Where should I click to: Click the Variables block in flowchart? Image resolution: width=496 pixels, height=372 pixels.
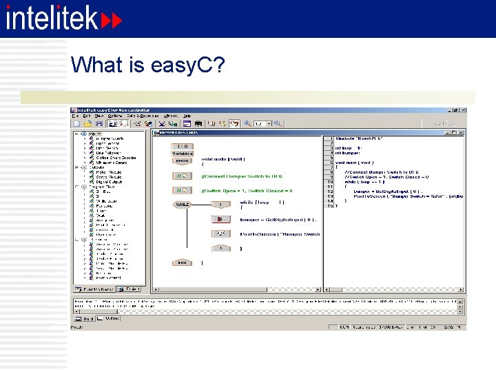(182, 154)
